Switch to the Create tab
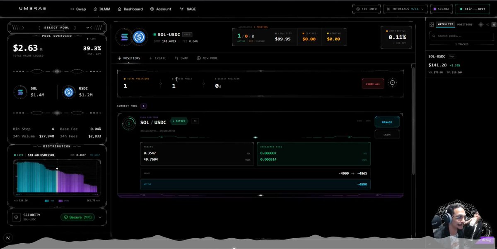The height and width of the screenshot is (249, 497). pos(157,58)
